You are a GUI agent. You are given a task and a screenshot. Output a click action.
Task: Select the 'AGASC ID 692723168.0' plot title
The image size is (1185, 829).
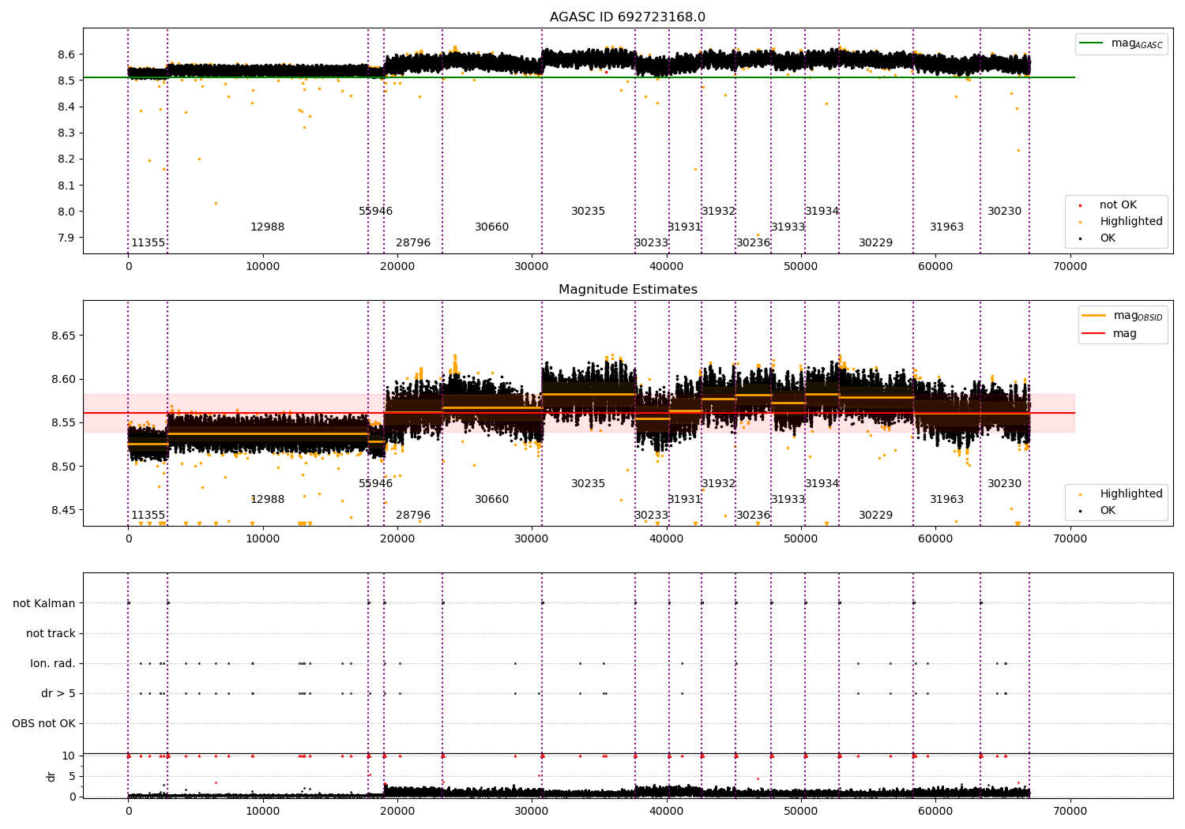[x=628, y=17]
